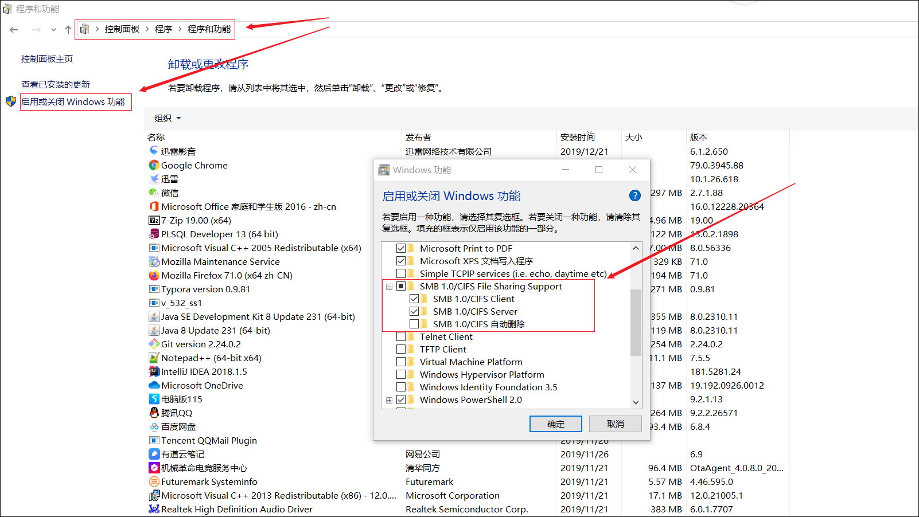Click the 7-Zip program icon
919x517 pixels.
tap(154, 220)
